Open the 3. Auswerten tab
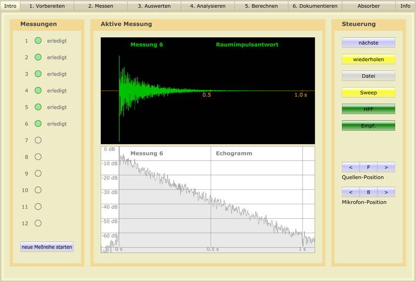The image size is (416, 282). coord(154,6)
